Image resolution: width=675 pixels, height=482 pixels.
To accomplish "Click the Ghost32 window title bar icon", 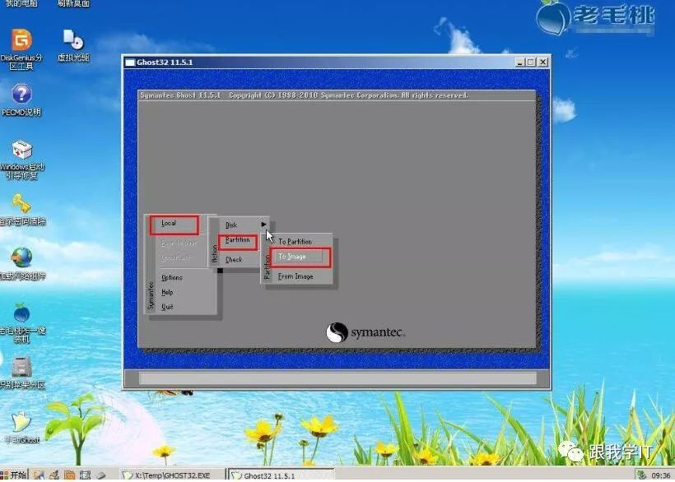I will (x=130, y=63).
